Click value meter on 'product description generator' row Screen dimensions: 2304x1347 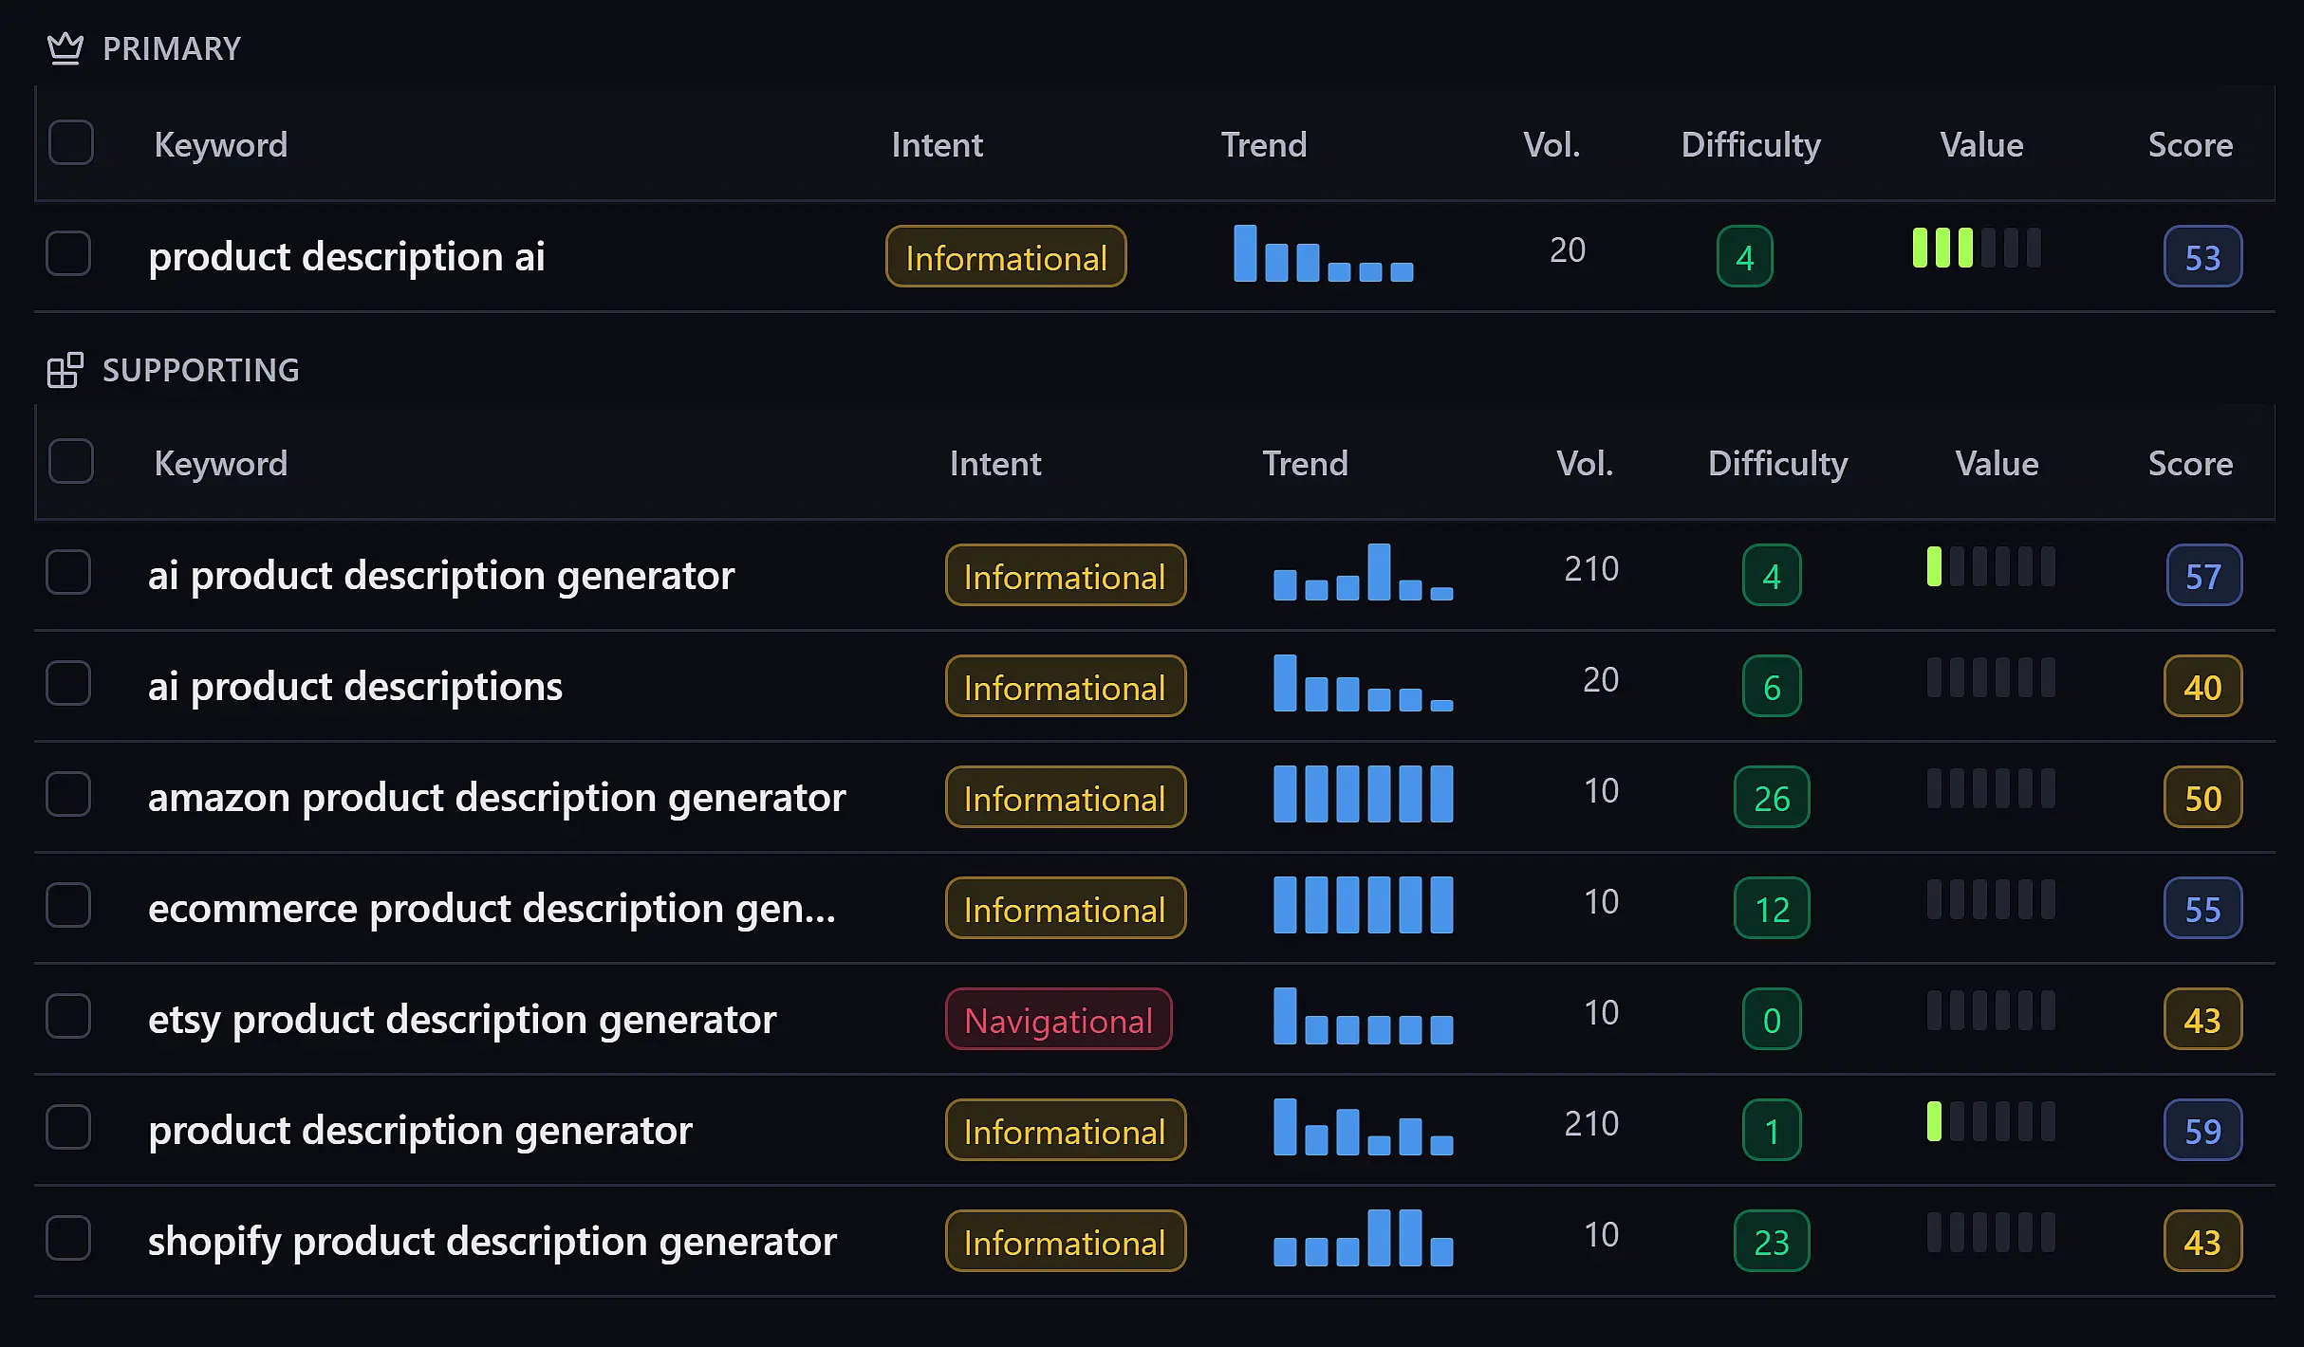click(x=1991, y=1121)
